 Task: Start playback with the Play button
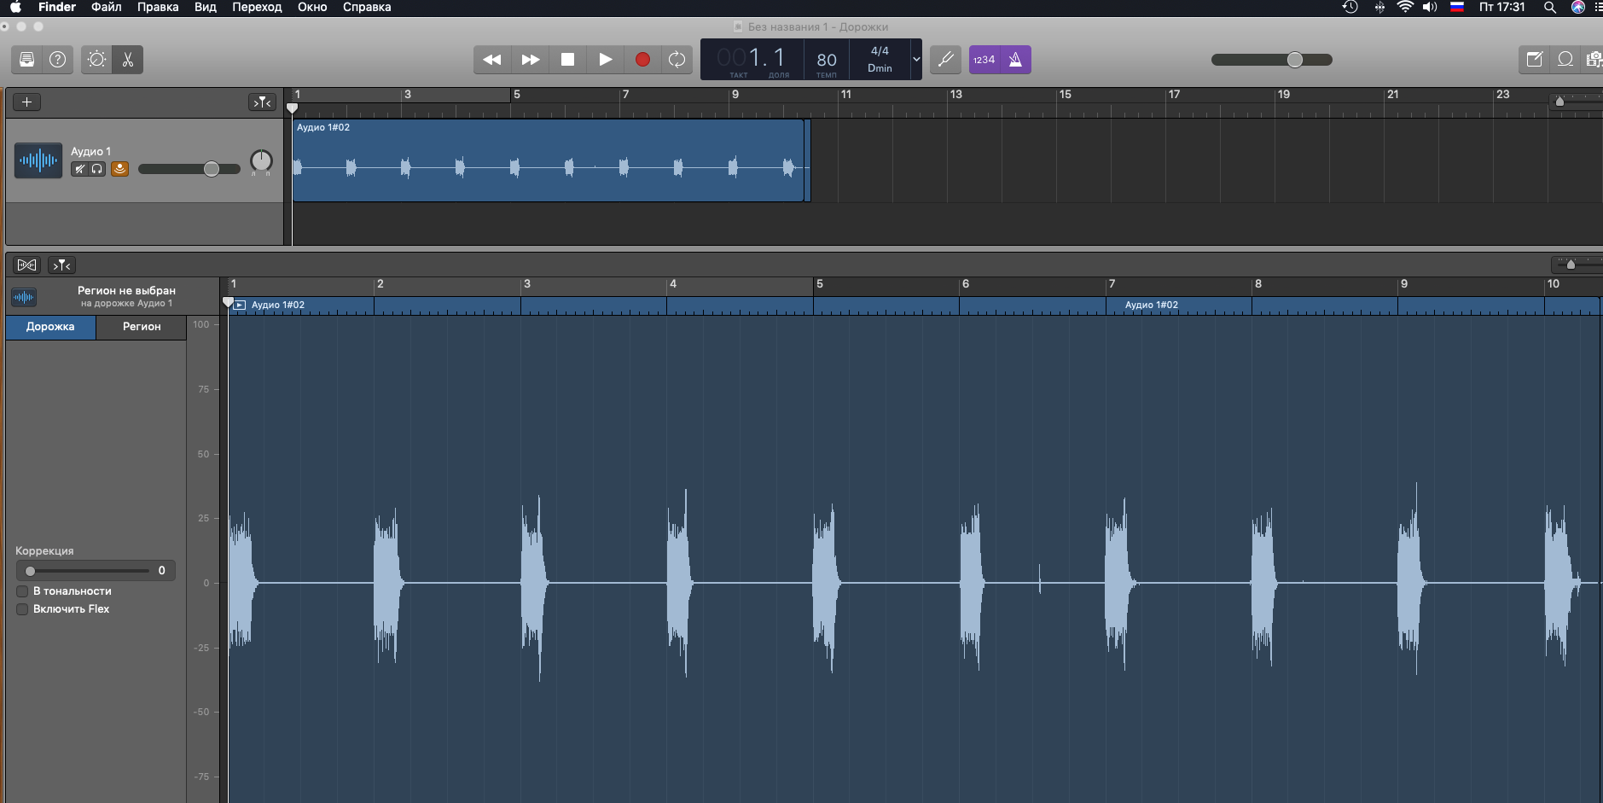(x=605, y=60)
